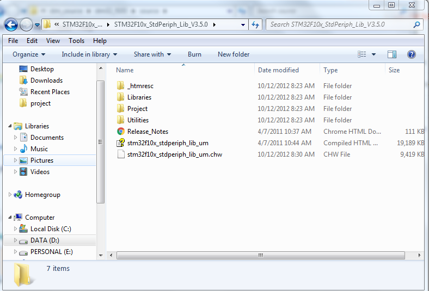Open the Edit menu
This screenshot has height=291, width=429.
pyautogui.click(x=32, y=41)
